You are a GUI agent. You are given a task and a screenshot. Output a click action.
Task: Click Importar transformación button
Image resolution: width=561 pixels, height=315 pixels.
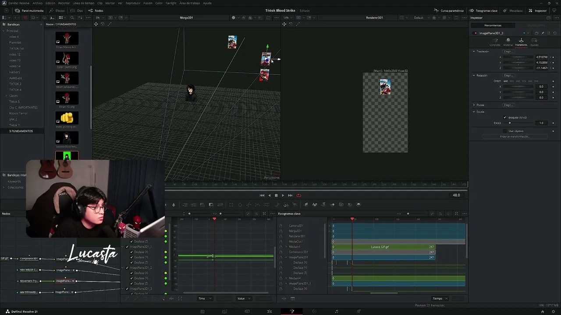pyautogui.click(x=515, y=136)
